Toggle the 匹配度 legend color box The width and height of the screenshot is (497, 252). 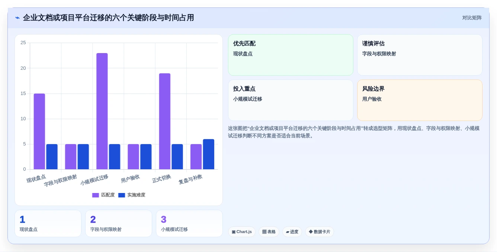coord(96,195)
